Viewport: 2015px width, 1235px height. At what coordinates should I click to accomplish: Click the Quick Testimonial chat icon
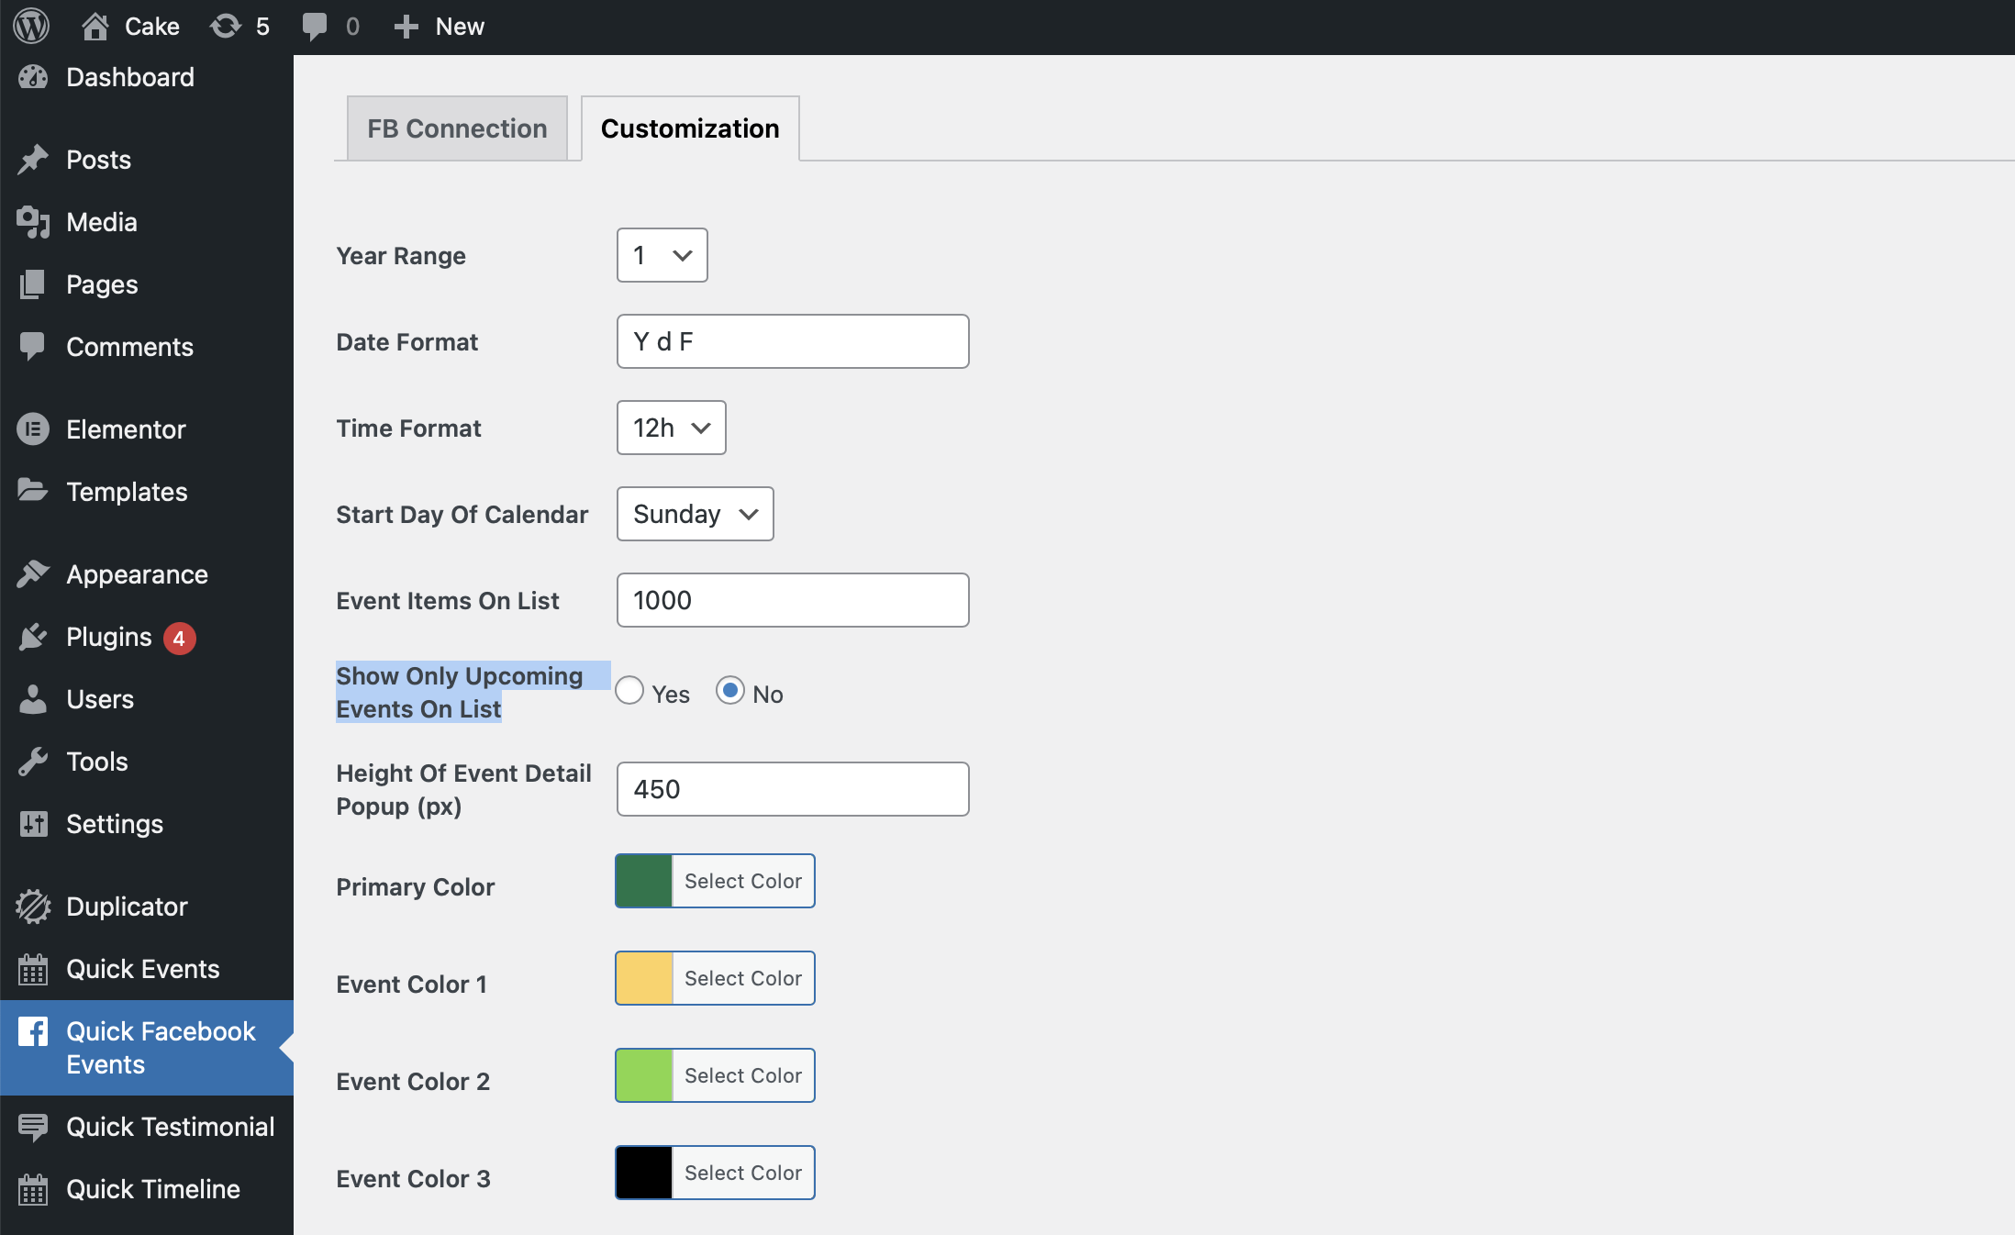tap(33, 1127)
